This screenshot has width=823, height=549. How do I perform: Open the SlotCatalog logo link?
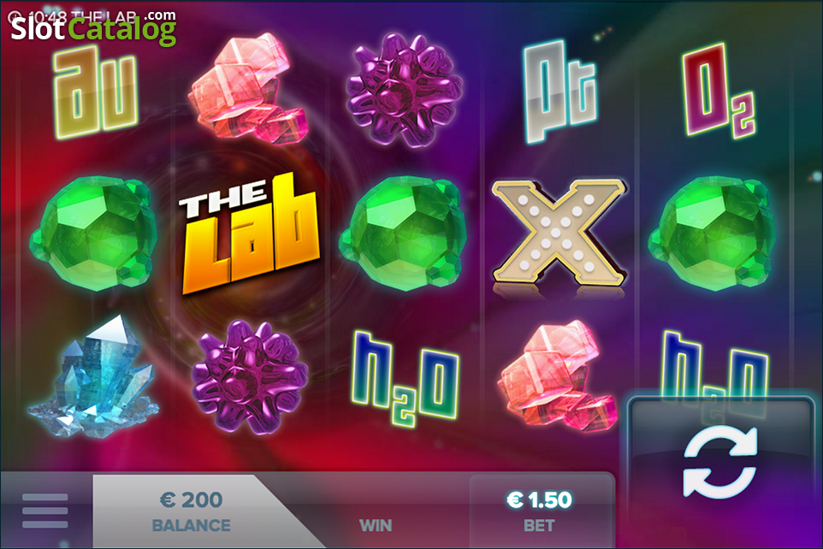pos(93,27)
